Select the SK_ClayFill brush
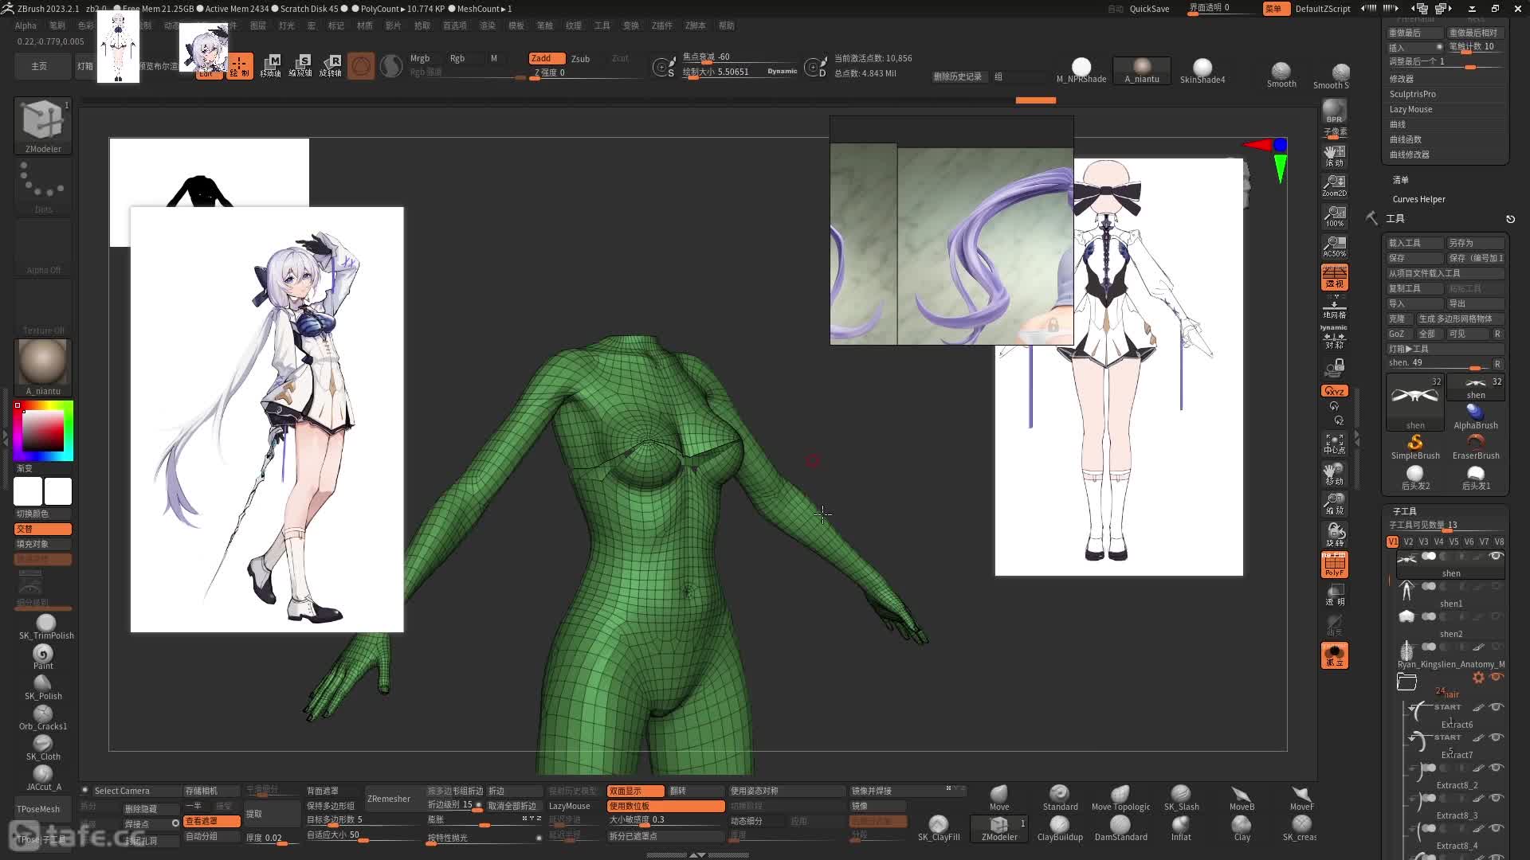 [x=939, y=828]
